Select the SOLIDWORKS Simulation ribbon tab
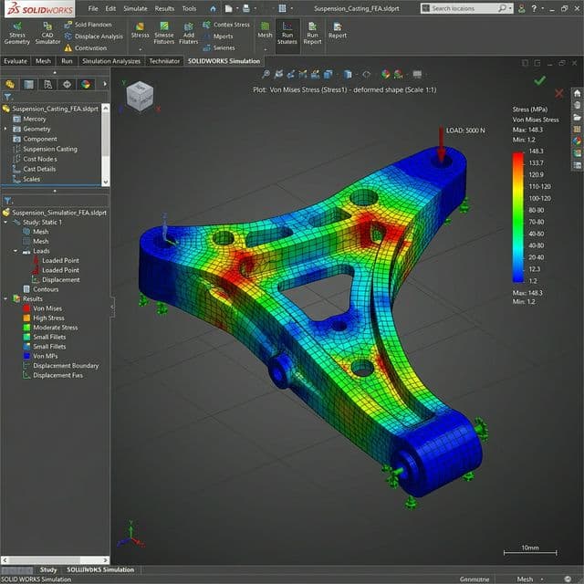The image size is (584, 584). pos(224,61)
